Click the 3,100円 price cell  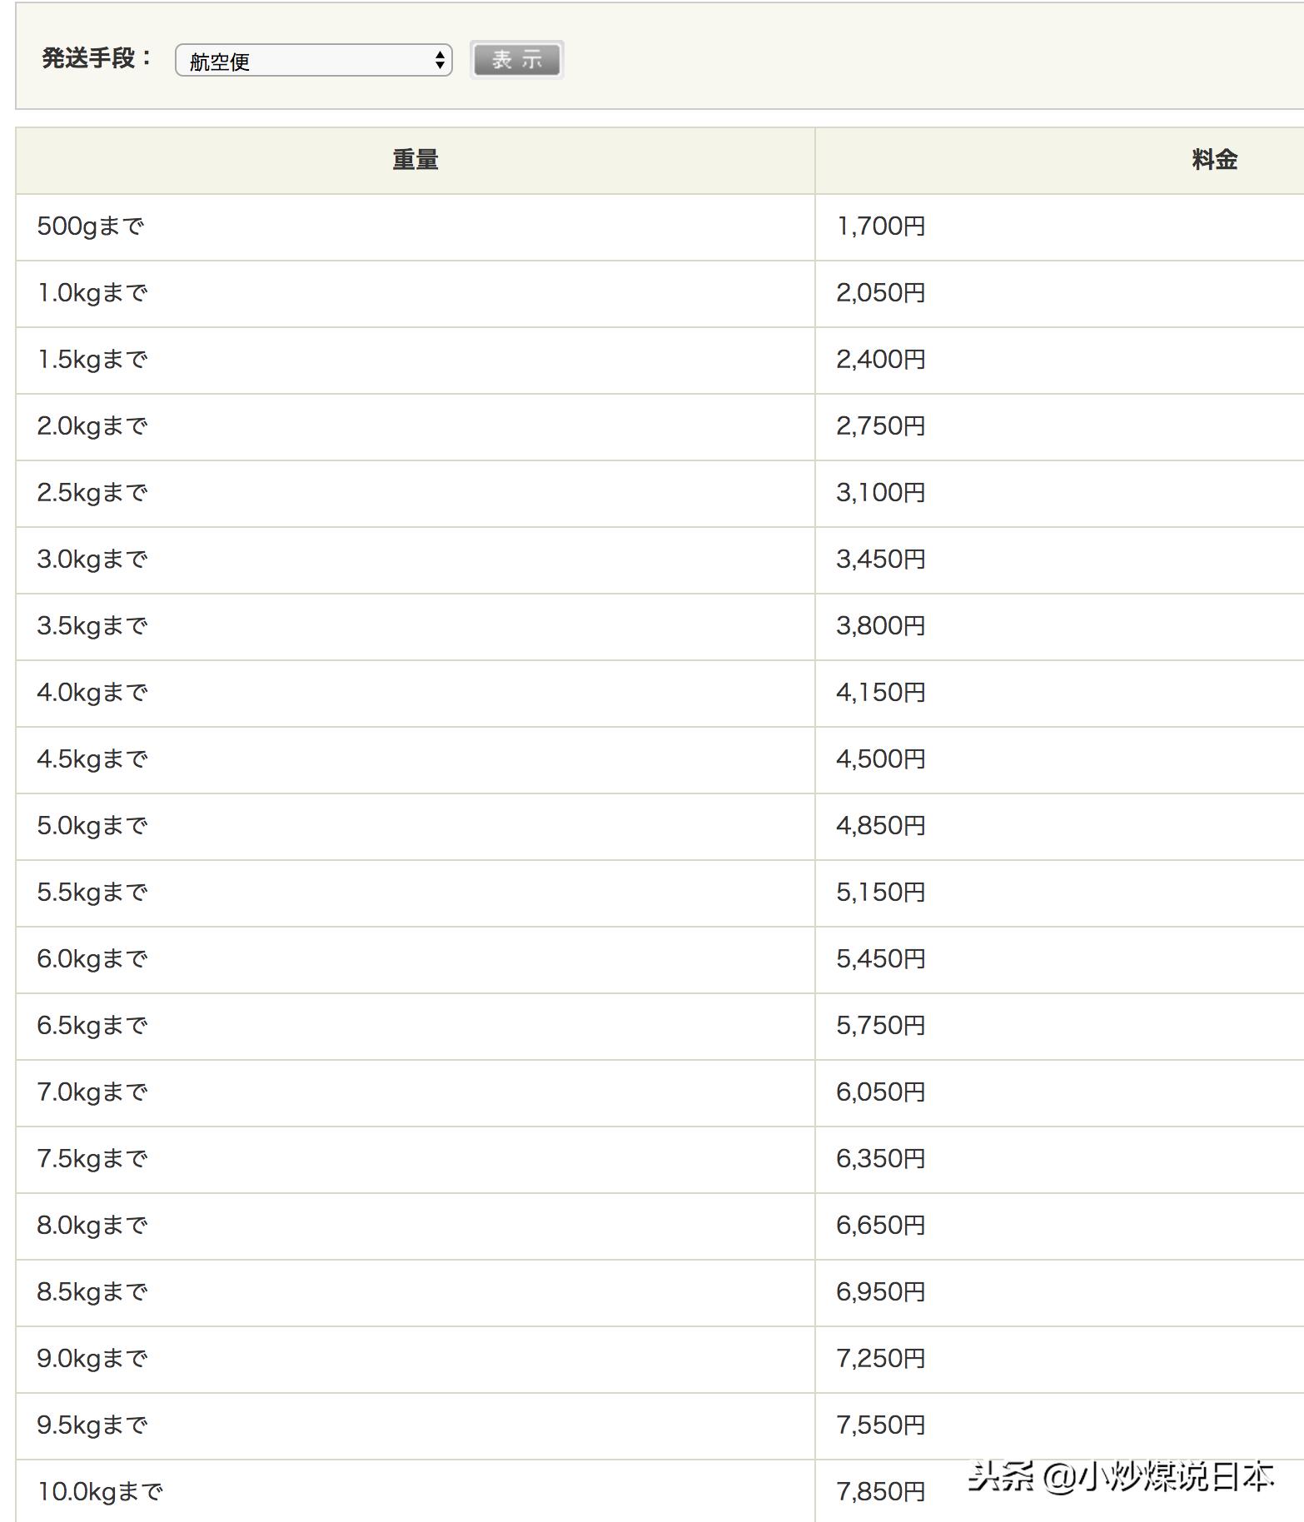point(880,493)
